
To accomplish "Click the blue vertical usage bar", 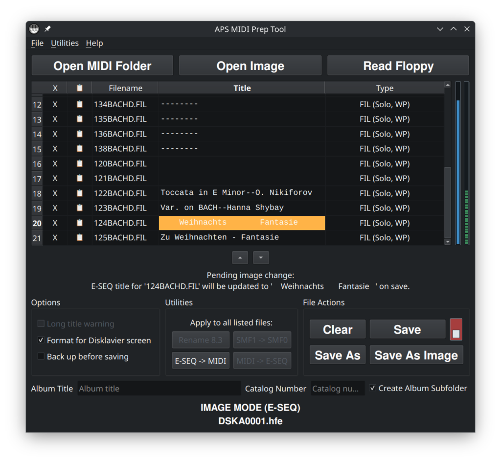I will [458, 171].
